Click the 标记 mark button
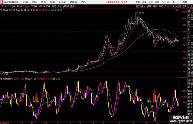Viewport: 193px width, 124px height. (x=172, y=6)
